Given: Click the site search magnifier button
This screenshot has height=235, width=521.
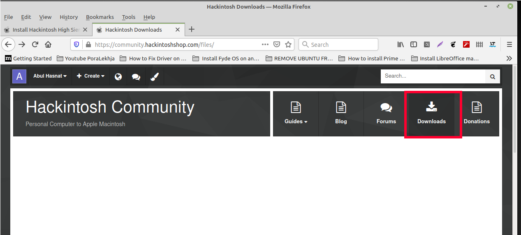Looking at the screenshot, I should point(493,76).
